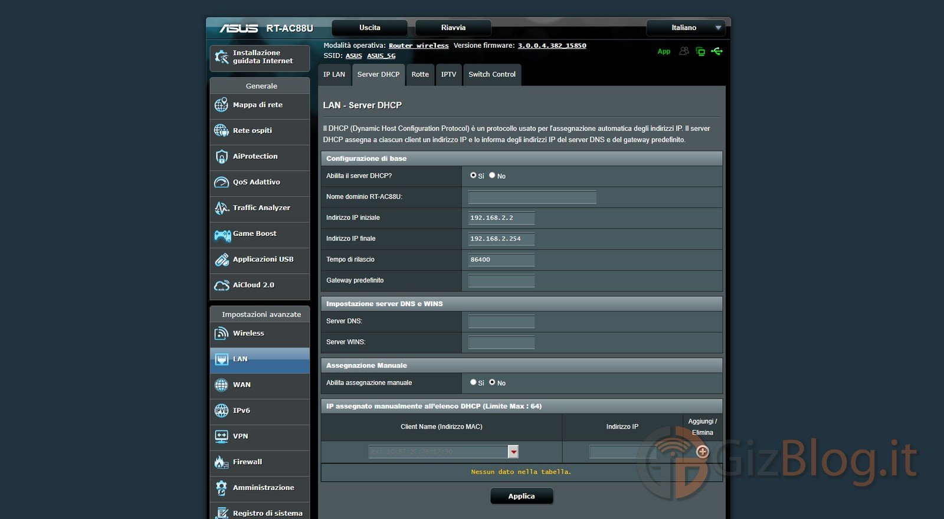
Task: Click the ASUS logo
Action: tap(239, 28)
